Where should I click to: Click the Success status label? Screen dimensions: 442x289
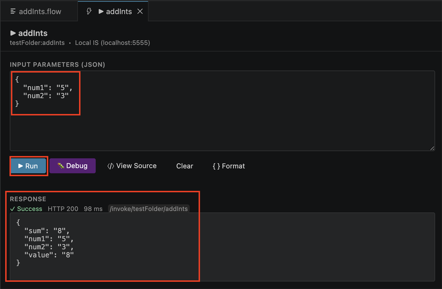(26, 209)
